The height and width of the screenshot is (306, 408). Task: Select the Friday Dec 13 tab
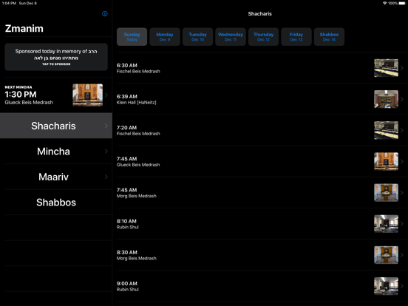click(296, 37)
